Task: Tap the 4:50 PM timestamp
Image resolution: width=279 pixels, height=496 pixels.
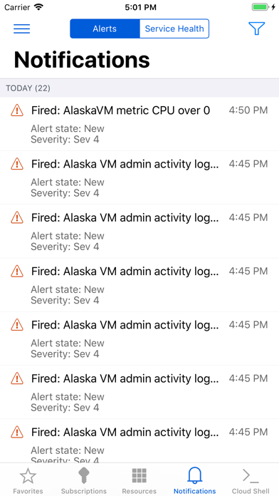Action: pos(248,110)
